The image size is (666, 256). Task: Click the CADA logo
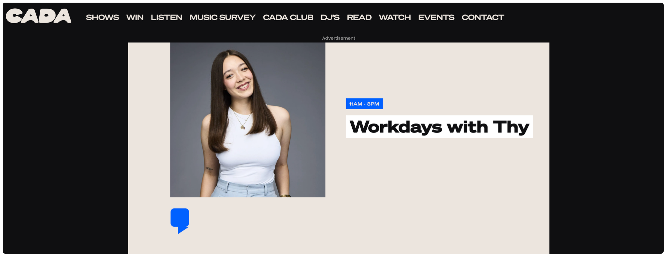[39, 16]
